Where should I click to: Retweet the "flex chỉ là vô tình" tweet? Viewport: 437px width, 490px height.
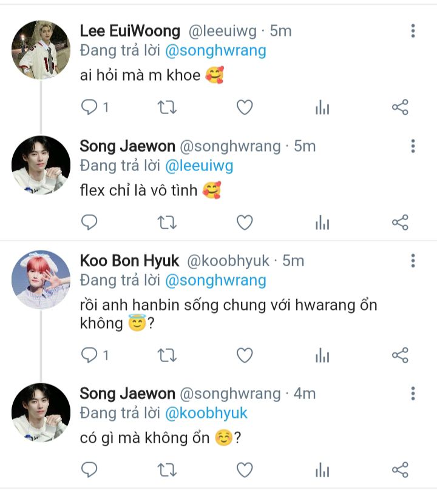[167, 223]
